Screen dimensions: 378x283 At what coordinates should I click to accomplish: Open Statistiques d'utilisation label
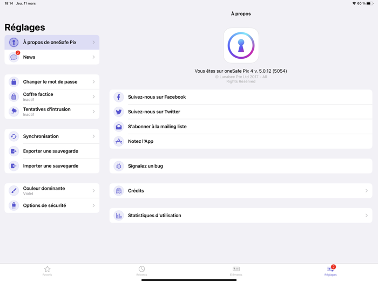tap(154, 216)
